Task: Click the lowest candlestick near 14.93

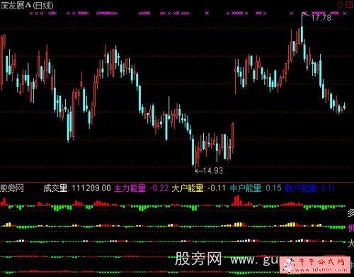Action: tap(196, 157)
